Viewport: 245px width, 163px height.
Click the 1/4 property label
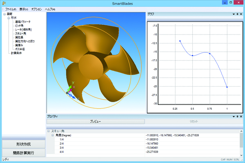[62, 139]
